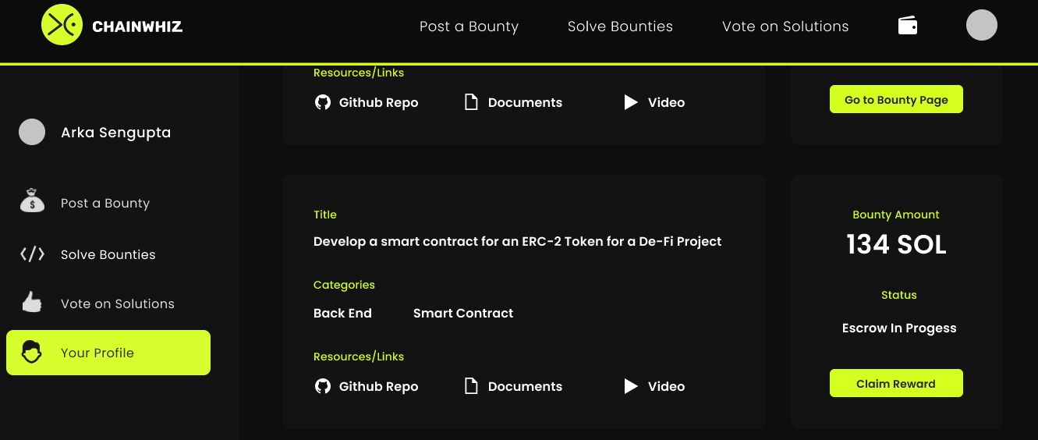The height and width of the screenshot is (440, 1038).
Task: Open Github Repo link in upper card
Action: pyautogui.click(x=367, y=102)
